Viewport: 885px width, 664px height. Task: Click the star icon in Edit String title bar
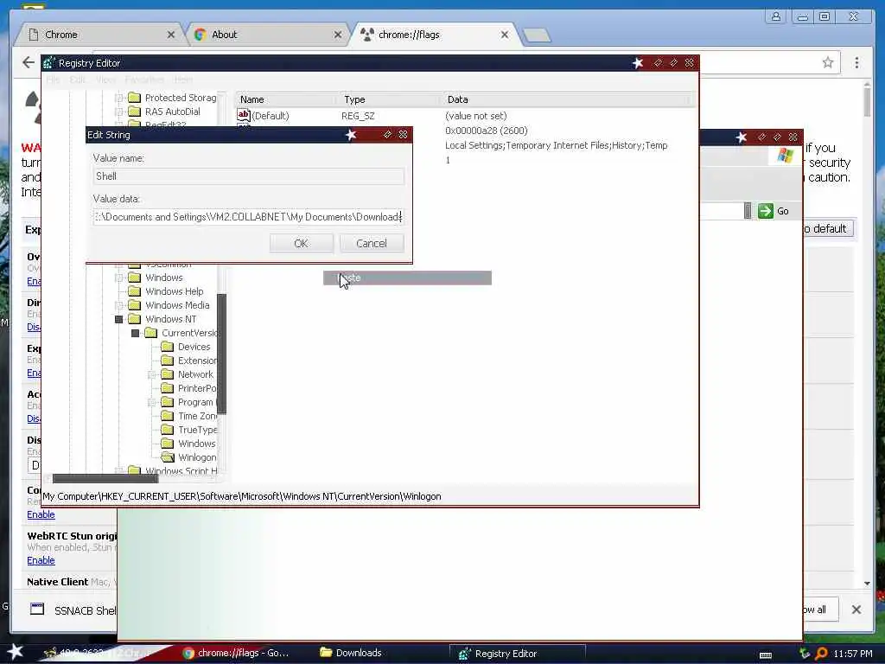[x=351, y=134]
